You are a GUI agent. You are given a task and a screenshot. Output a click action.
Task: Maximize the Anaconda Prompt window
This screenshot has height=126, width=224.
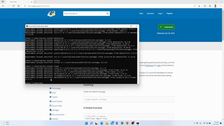click(x=131, y=26)
